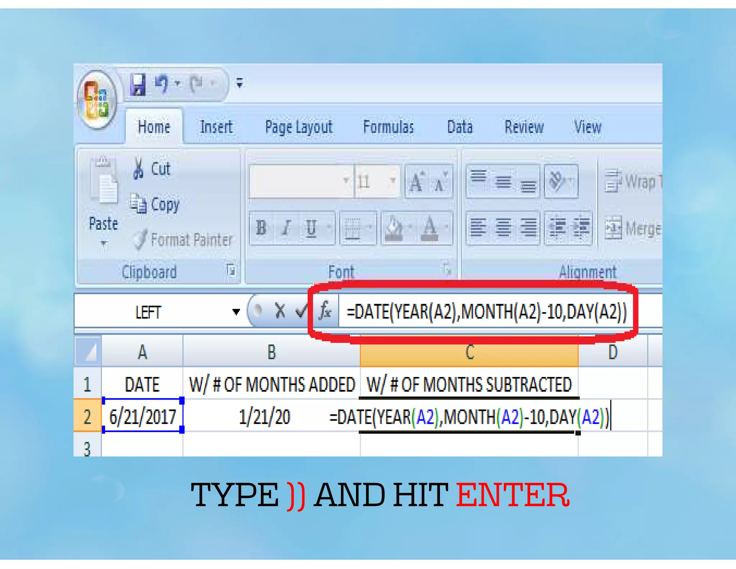Click the Save icon in quick access toolbar
The height and width of the screenshot is (569, 736).
(x=138, y=85)
